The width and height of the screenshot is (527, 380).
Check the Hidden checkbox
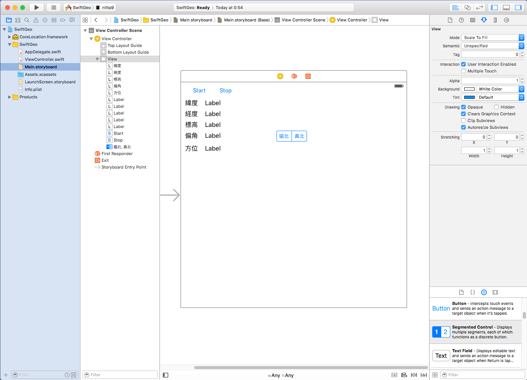(497, 107)
